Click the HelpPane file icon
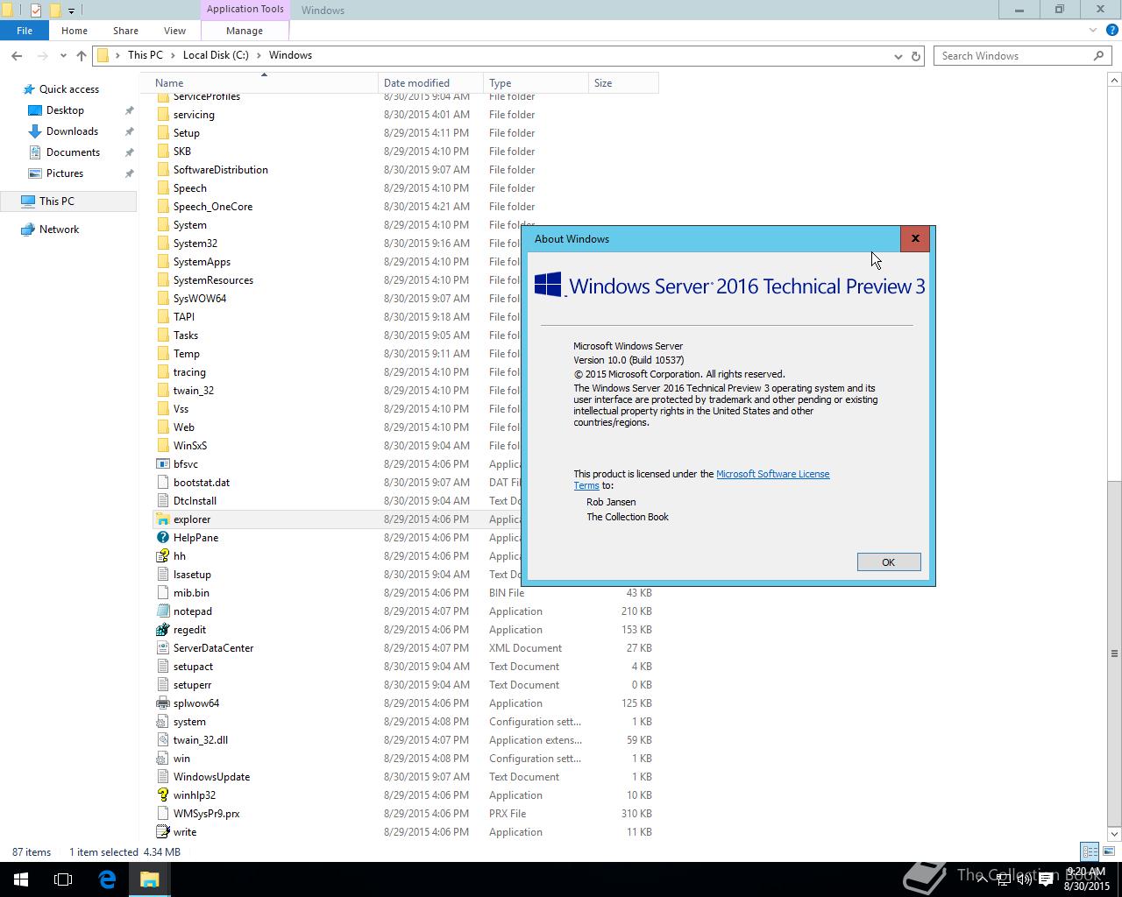The image size is (1122, 897). (162, 538)
